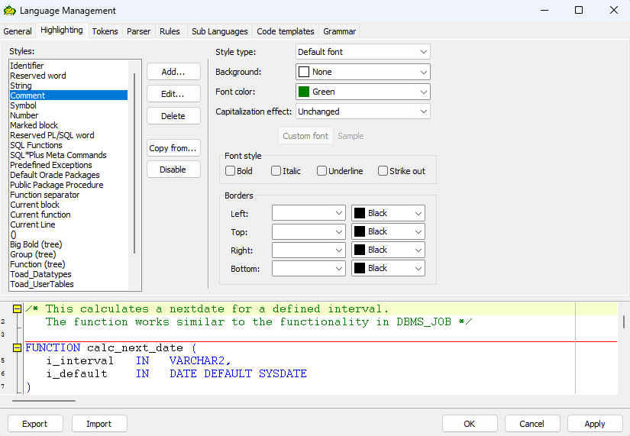The image size is (630, 436).
Task: Select the Default Oracle Packages style
Action: click(69, 175)
